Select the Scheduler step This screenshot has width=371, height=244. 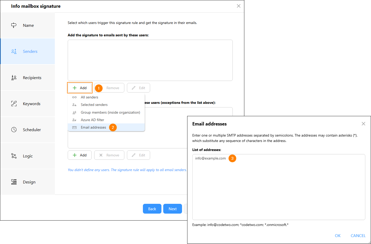[28, 130]
